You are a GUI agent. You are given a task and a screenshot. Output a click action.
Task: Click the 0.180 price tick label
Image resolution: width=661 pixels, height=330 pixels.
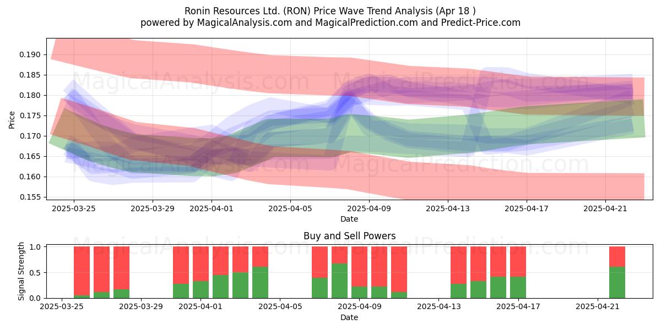(x=31, y=95)
